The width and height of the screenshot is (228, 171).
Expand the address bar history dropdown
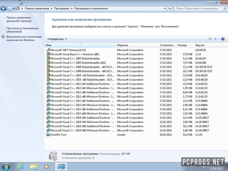coord(165,9)
